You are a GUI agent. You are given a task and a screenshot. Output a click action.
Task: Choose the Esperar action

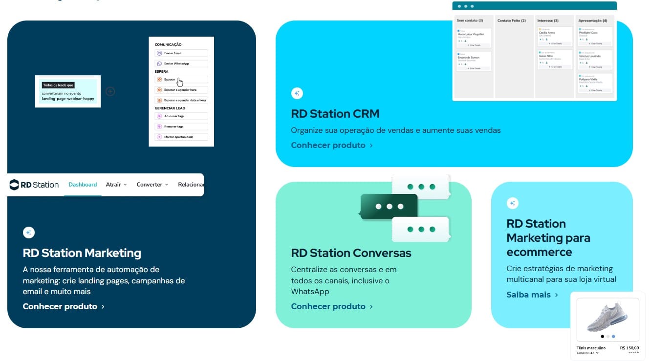coord(181,79)
